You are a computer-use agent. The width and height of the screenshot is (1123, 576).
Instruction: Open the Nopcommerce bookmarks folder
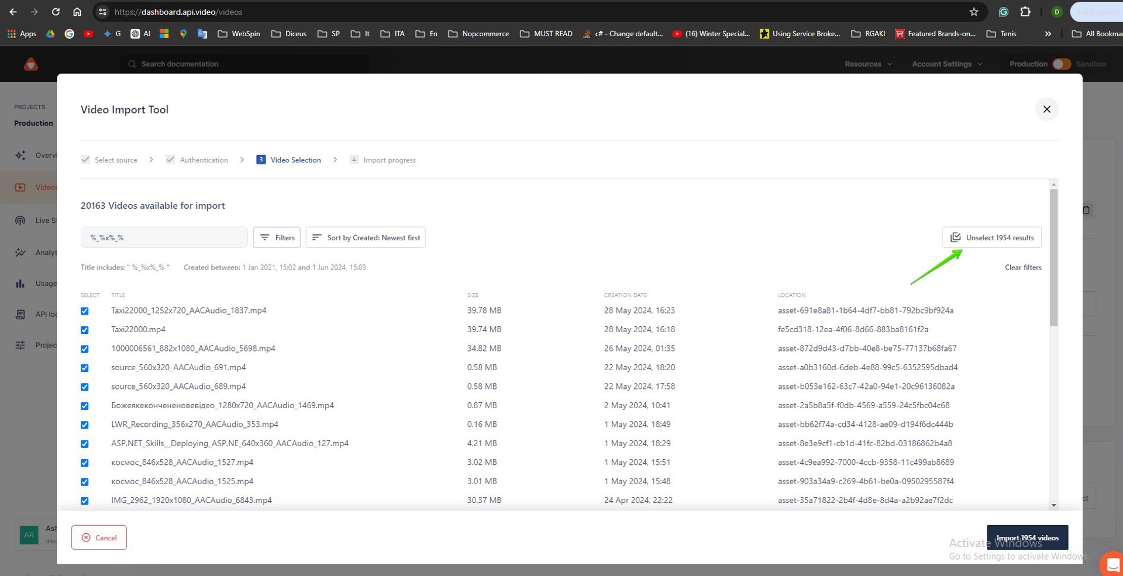pyautogui.click(x=478, y=34)
